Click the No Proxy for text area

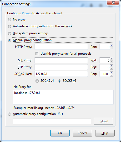click(x=63, y=97)
